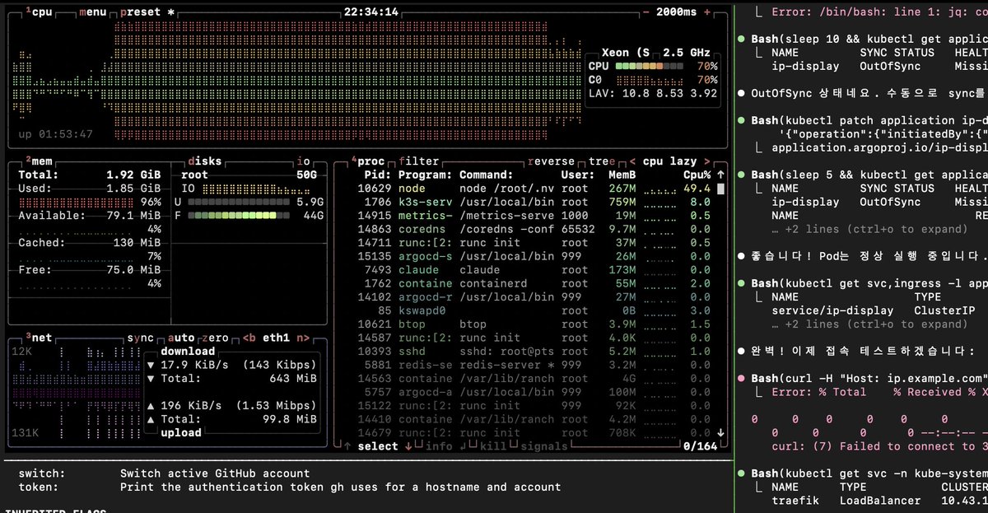The height and width of the screenshot is (513, 988).
Task: Toggle net sync scaling
Action: pyautogui.click(x=140, y=338)
